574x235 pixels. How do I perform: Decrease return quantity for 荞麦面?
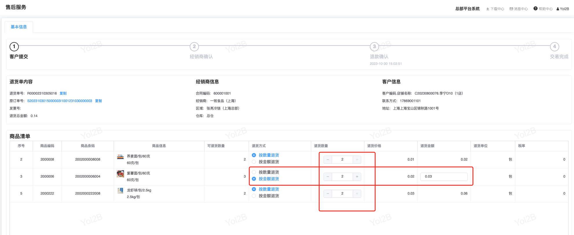point(328,159)
